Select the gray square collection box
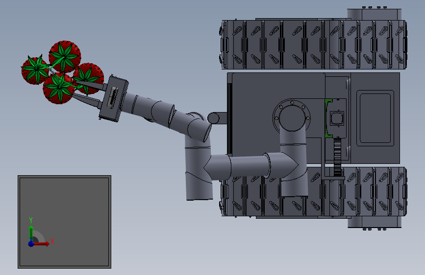The image size is (425, 275). pos(65,222)
